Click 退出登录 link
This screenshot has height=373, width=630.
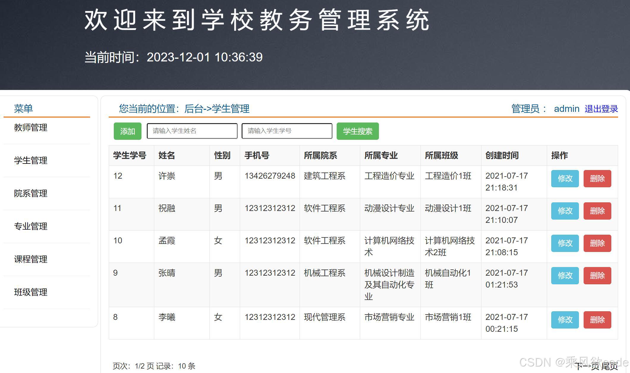(x=601, y=109)
